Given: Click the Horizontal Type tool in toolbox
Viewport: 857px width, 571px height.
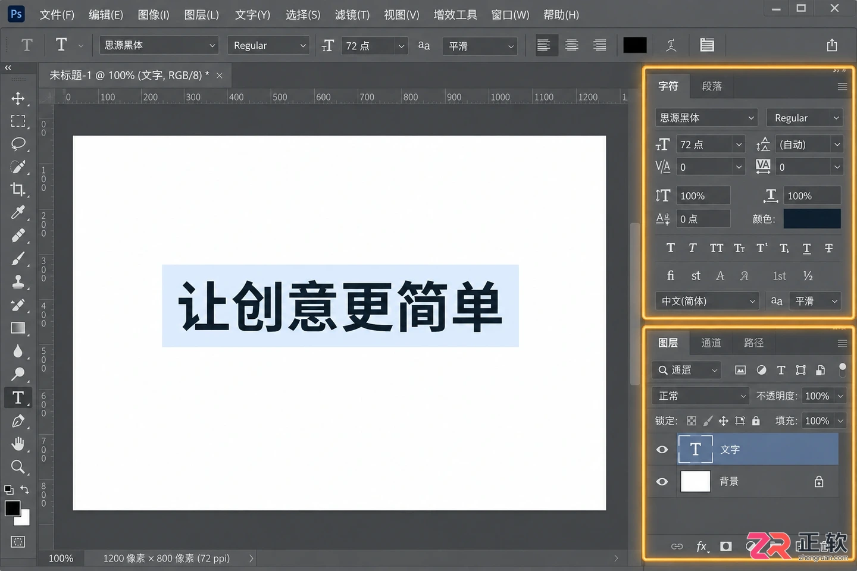Looking at the screenshot, I should tap(18, 397).
